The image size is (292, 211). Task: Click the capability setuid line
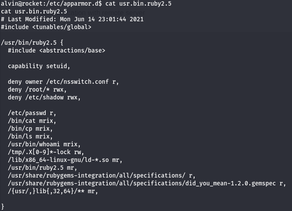pos(39,66)
